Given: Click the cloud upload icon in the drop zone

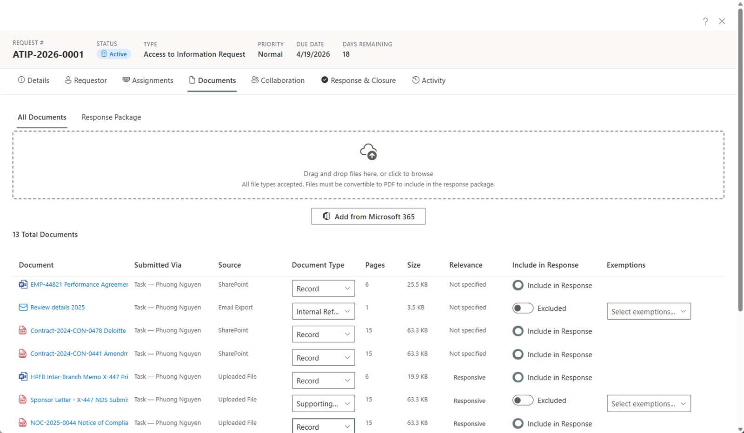Looking at the screenshot, I should pos(368,151).
